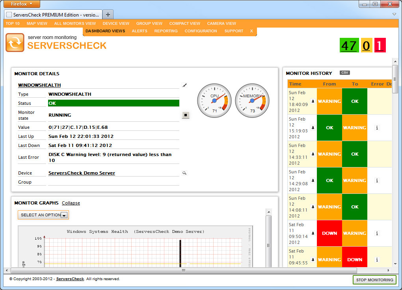Viewport: 402px width, 290px height.
Task: Click the Time column header in Monitor History
Action: pyautogui.click(x=295, y=84)
